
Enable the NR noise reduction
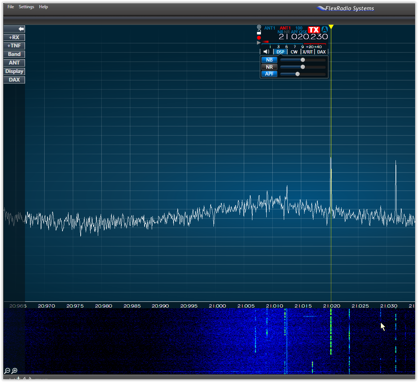pyautogui.click(x=269, y=67)
